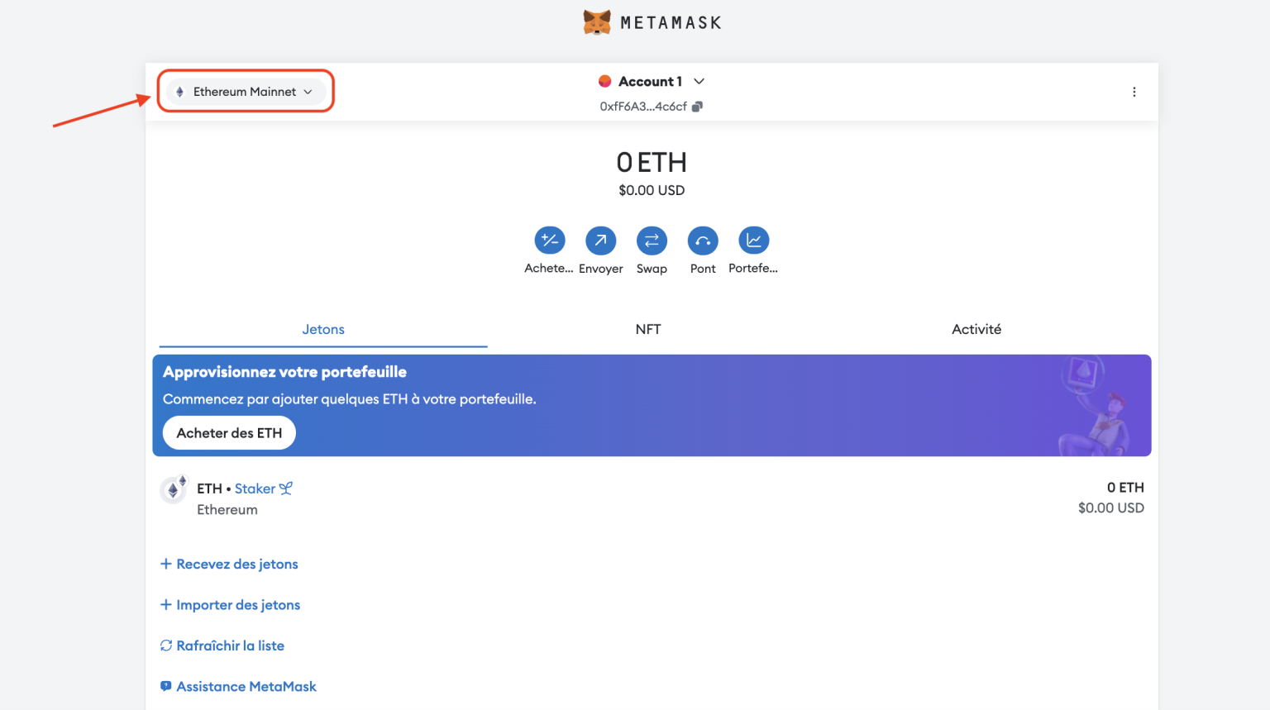Click the Swap icon
This screenshot has width=1270, height=710.
(652, 241)
